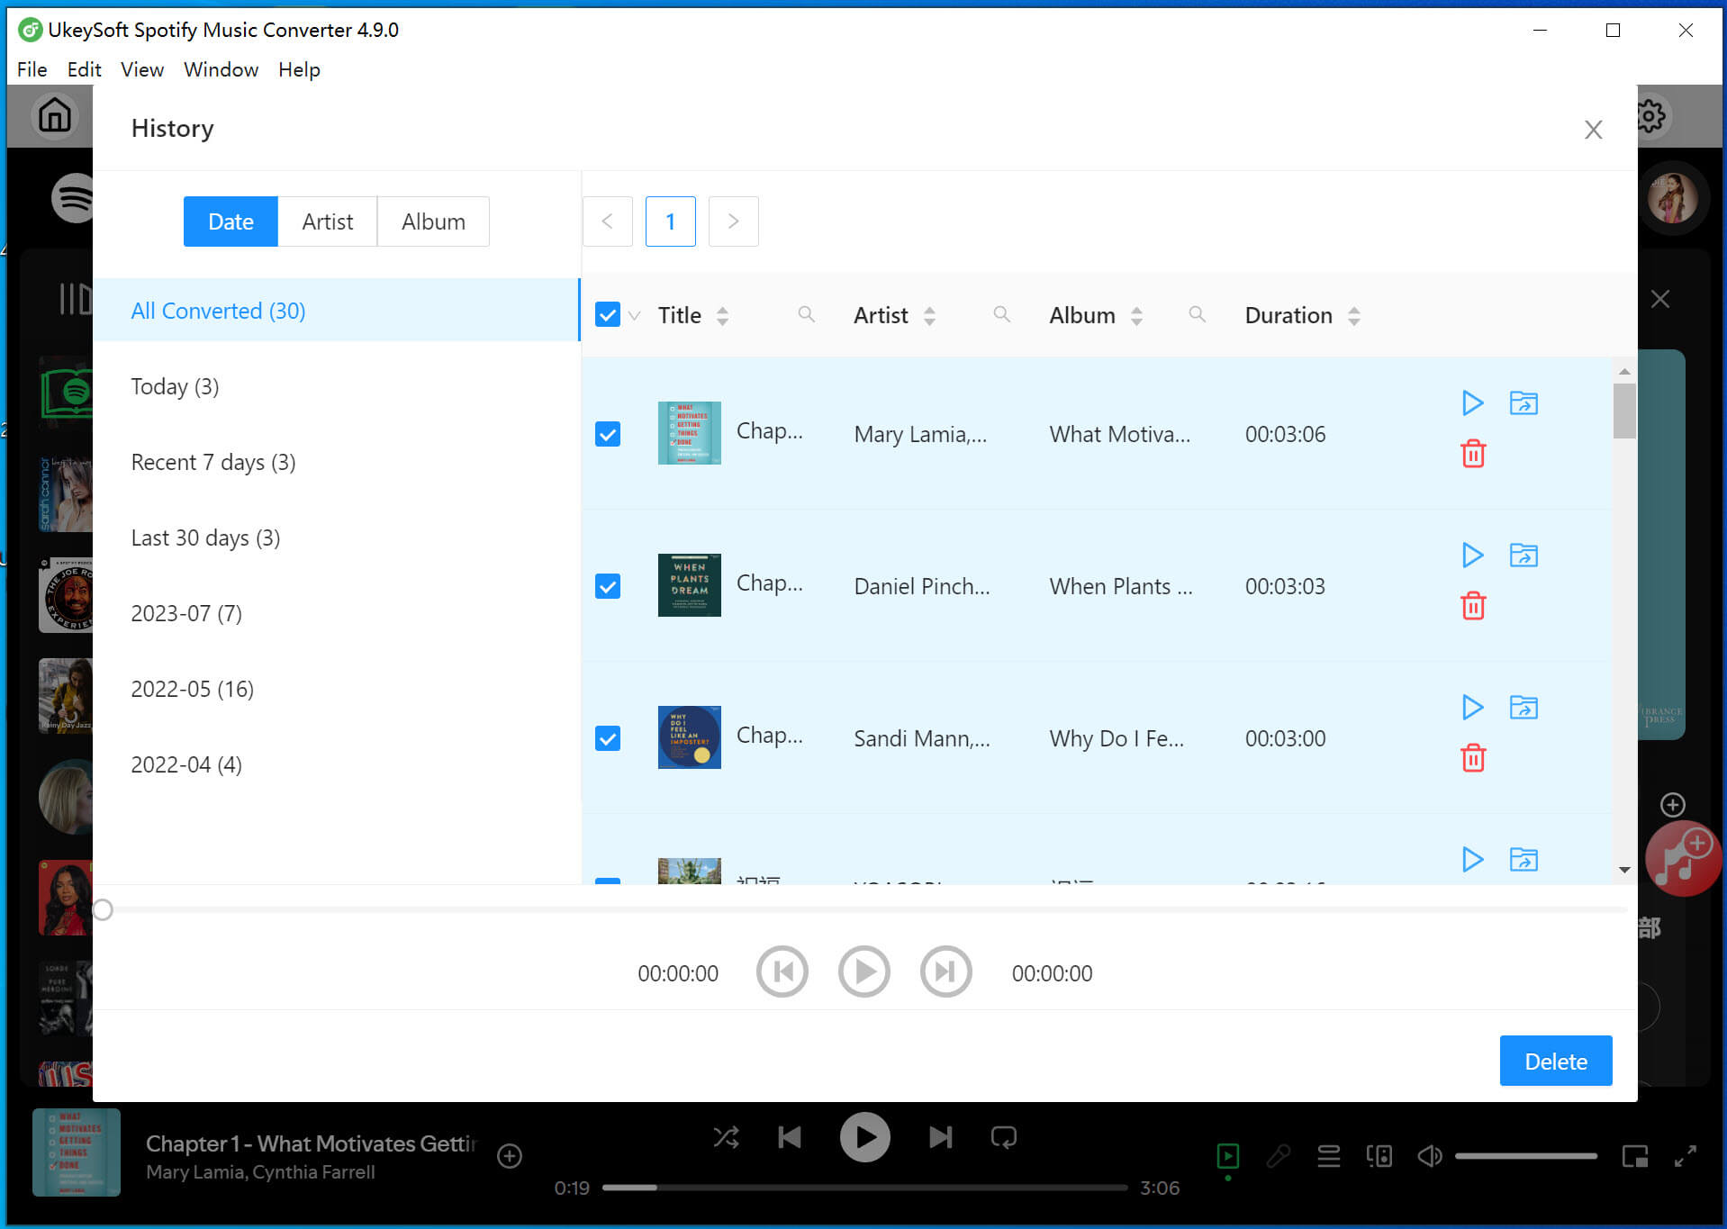Add current song to library plus icon

[x=510, y=1156]
